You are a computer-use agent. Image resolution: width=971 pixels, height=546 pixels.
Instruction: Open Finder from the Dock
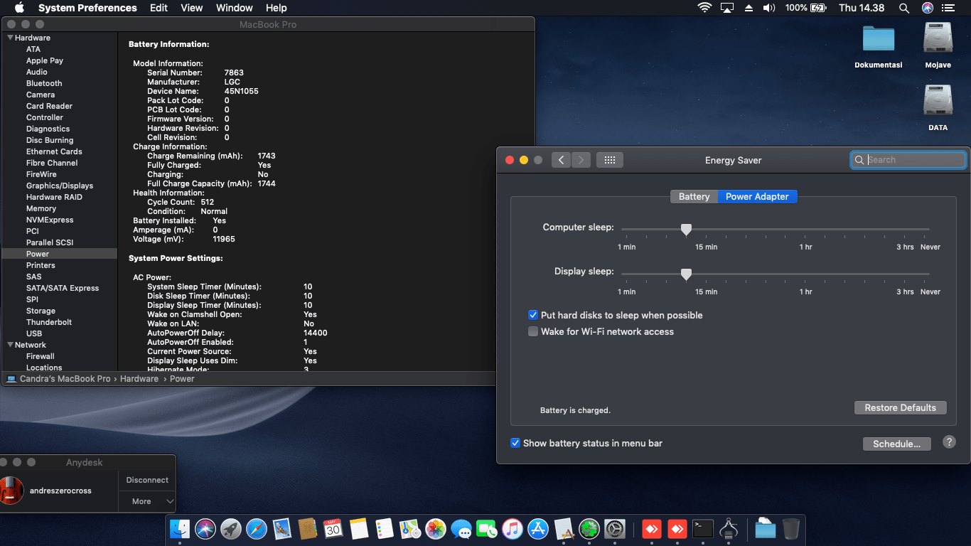pos(181,529)
